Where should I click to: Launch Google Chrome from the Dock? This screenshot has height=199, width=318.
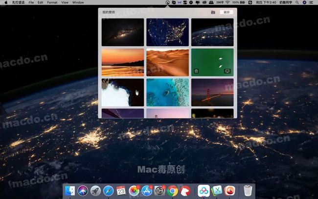point(172,191)
